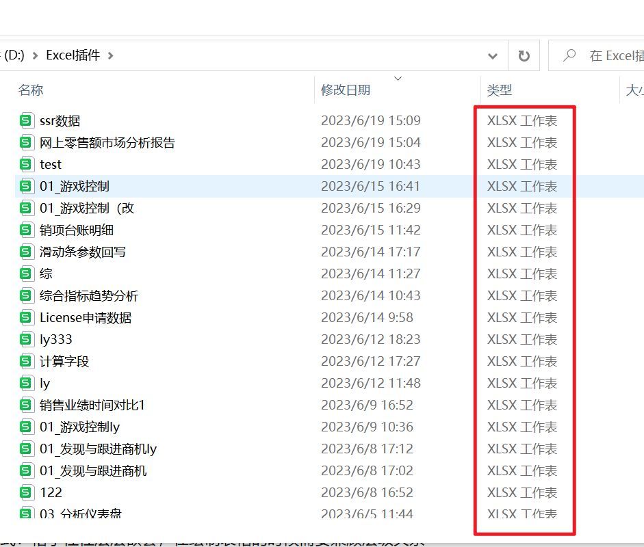Image resolution: width=644 pixels, height=547 pixels.
Task: Expand the chevron after the (D:) breadcrumb
Action: [x=35, y=55]
